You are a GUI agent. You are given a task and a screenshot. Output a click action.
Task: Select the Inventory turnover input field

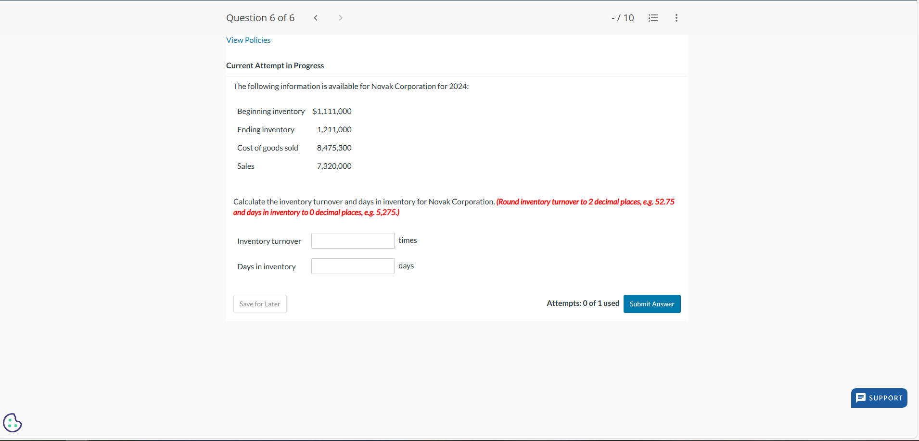click(x=352, y=240)
